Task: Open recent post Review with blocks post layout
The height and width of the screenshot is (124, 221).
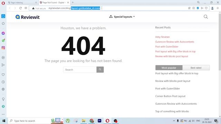Action: pos(172,56)
